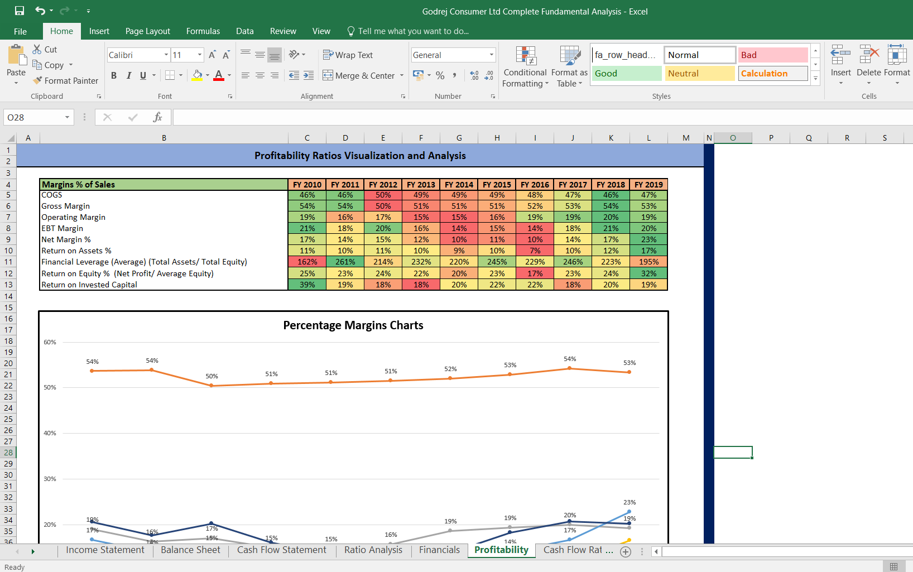
Task: Click the Delete cells icon
Action: [869, 55]
